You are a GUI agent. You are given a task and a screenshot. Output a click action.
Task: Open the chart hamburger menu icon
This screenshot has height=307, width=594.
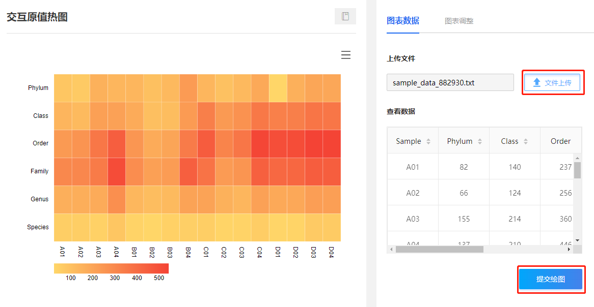[346, 55]
